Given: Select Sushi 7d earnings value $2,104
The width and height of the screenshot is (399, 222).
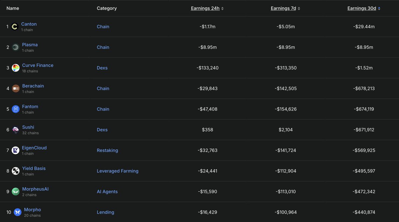Looking at the screenshot, I should click(286, 130).
